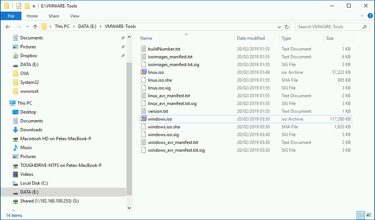The width and height of the screenshot is (375, 220).
Task: Open Help with the question mark icon
Action: pos(370,16)
